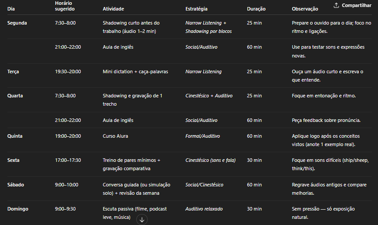Viewport: 378px width, 225px height.
Task: Select the Segunda row label
Action: [x=17, y=23]
